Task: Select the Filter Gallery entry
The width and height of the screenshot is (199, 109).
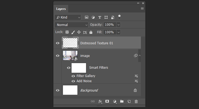Action: coord(86,76)
